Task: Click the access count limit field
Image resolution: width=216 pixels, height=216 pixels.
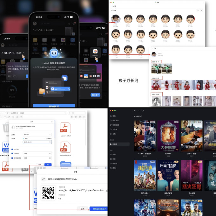Action: click(x=37, y=158)
